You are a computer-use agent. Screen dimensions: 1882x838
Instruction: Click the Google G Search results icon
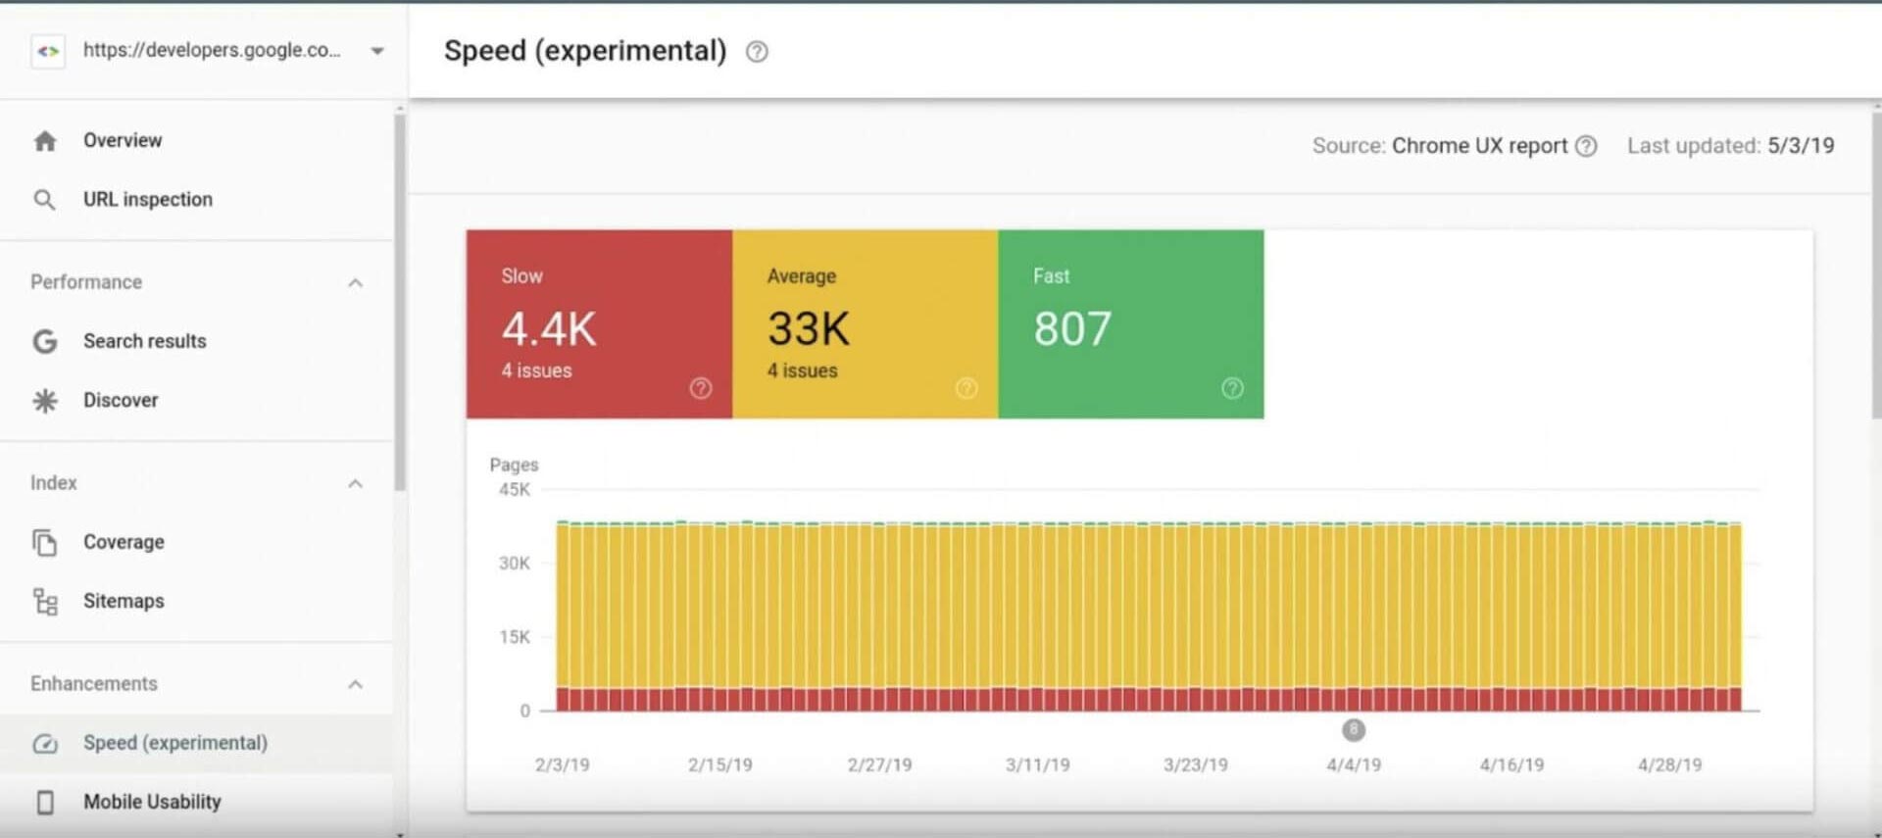[x=45, y=341]
